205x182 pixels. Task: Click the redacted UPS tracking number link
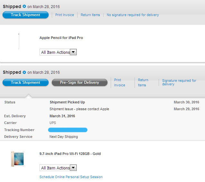click(68, 130)
